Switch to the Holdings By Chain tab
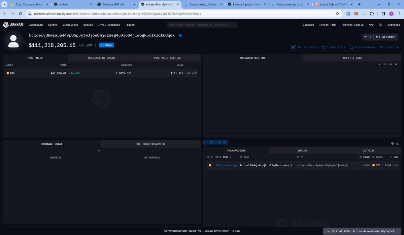The height and width of the screenshot is (235, 404). (x=101, y=58)
